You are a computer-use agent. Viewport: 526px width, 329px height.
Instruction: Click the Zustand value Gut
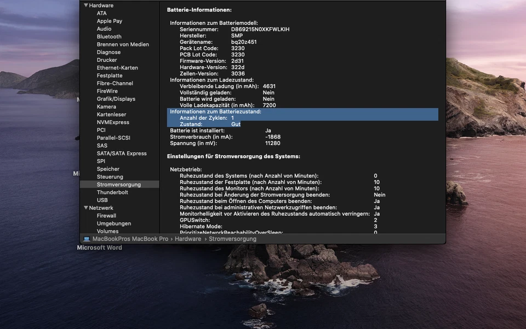click(236, 124)
